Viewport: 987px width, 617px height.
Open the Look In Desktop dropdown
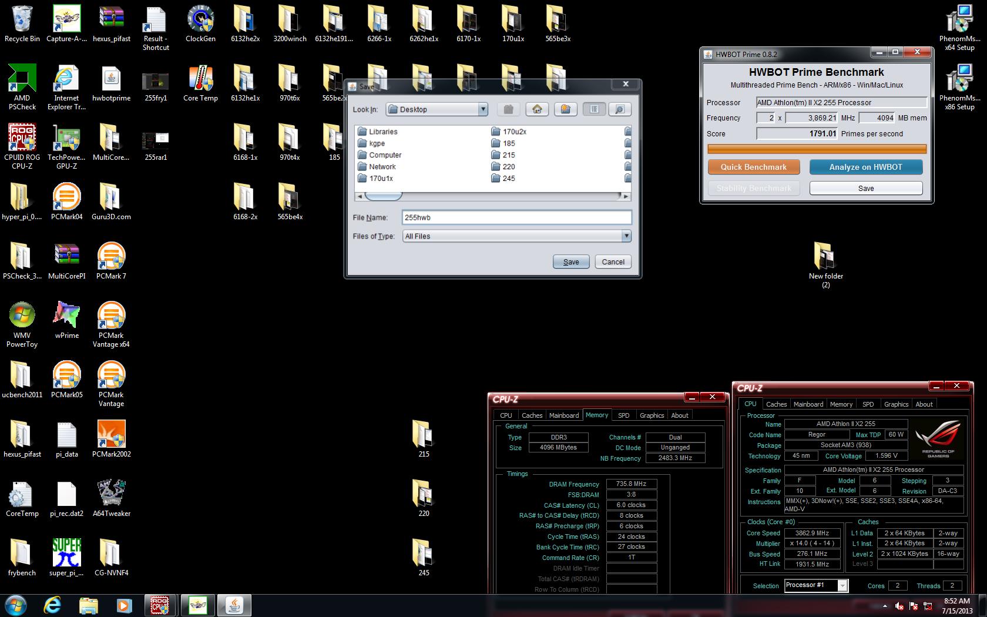[x=437, y=109]
